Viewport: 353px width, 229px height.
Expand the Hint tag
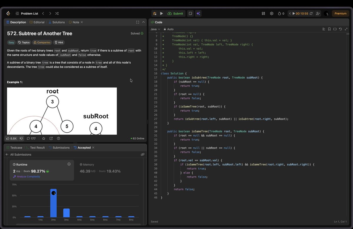click(x=59, y=42)
